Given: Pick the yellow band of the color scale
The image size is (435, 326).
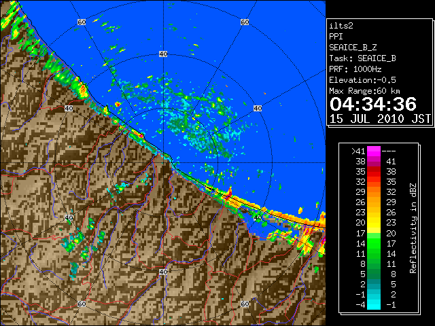Looking at the screenshot, I should (x=374, y=223).
